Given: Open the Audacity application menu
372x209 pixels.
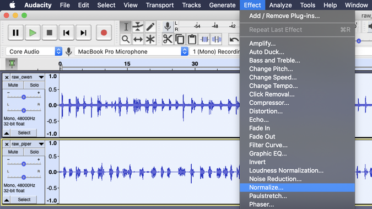Looking at the screenshot, I should [38, 5].
